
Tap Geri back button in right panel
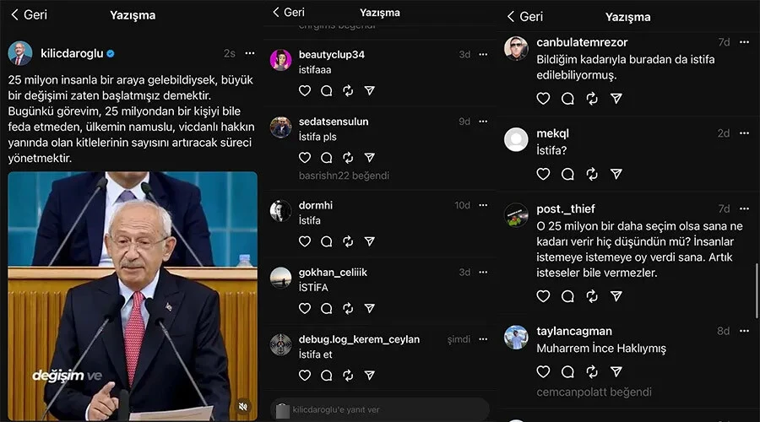[x=524, y=16]
